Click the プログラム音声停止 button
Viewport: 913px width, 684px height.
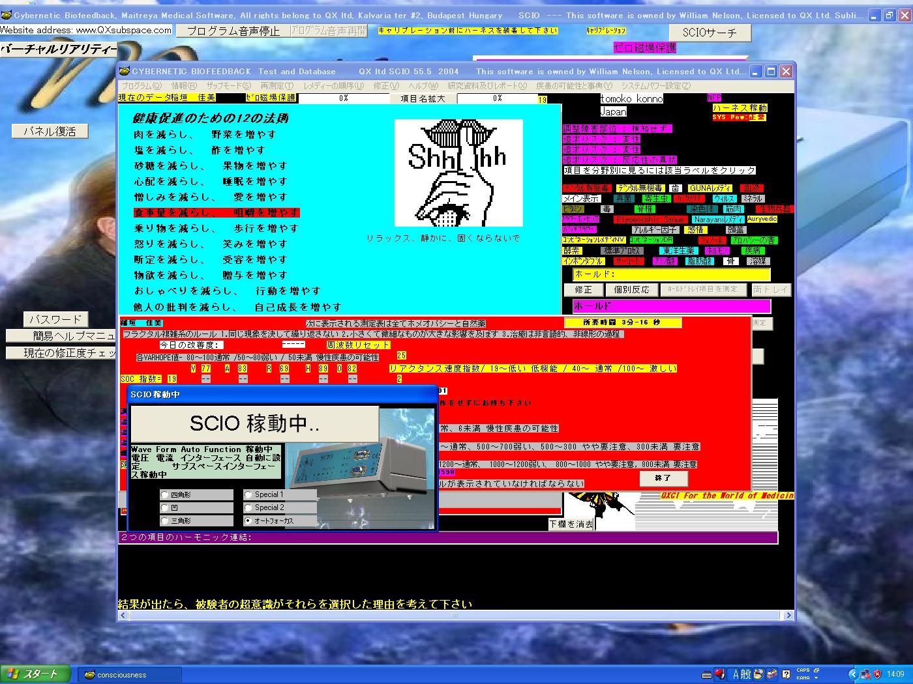tap(233, 31)
